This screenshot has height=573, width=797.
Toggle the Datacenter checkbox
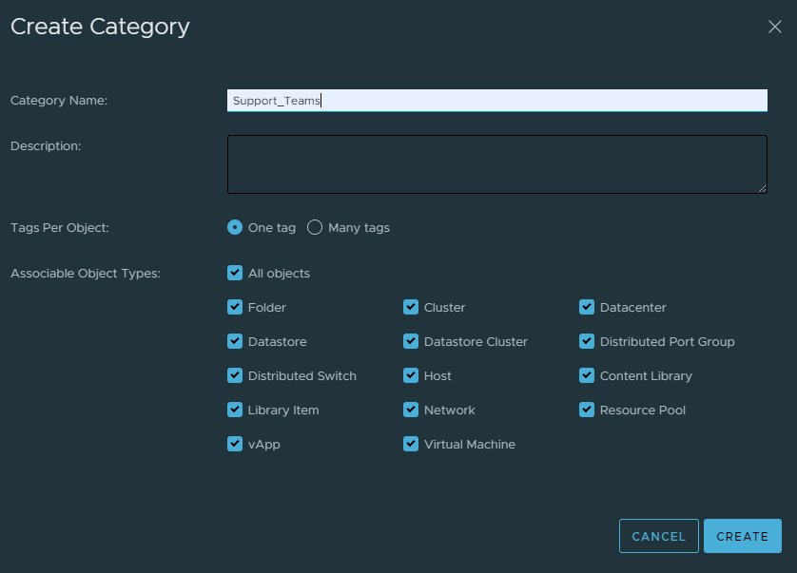pos(587,308)
